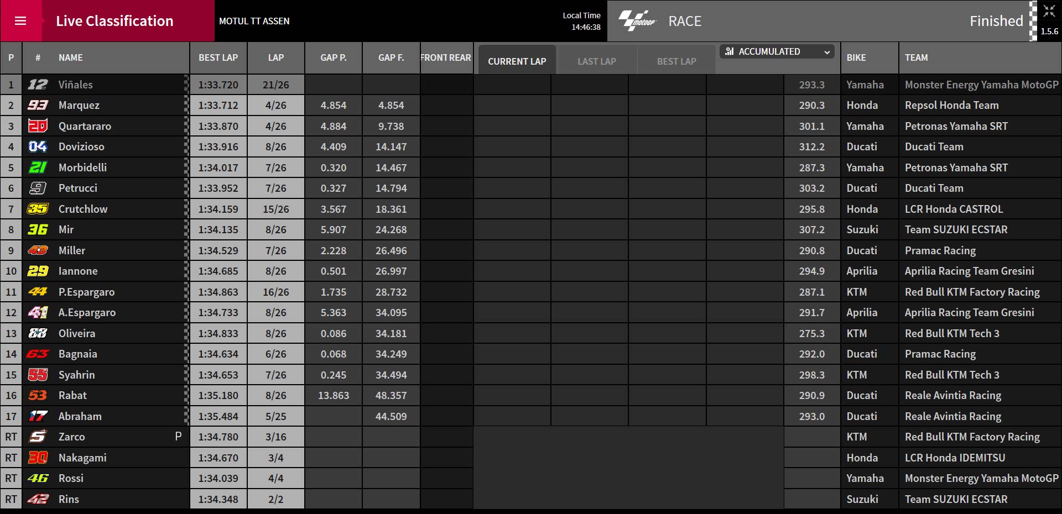Click Abraham number 17 badge

tap(38, 416)
